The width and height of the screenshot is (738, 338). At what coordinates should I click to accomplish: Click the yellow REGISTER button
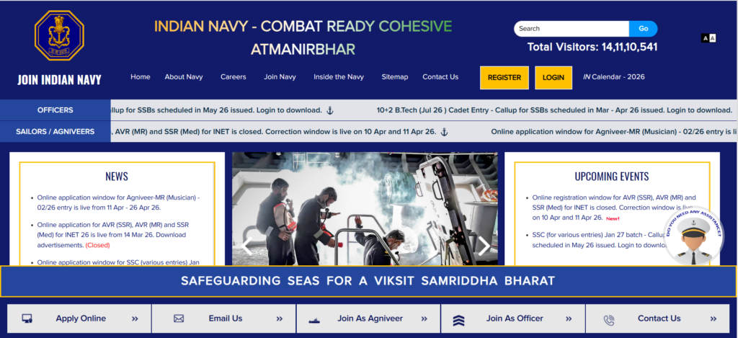click(504, 78)
